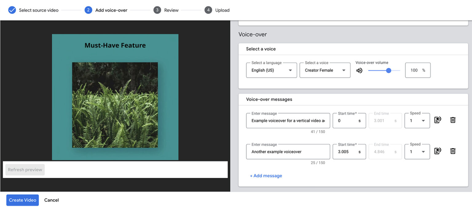Delete the first voice-over message
472x207 pixels.
pos(453,120)
